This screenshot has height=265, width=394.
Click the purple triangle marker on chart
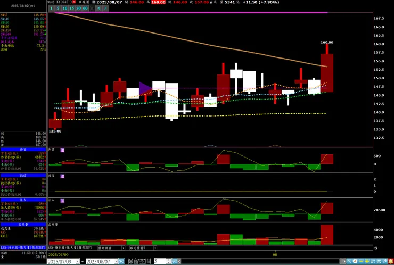[x=145, y=88]
